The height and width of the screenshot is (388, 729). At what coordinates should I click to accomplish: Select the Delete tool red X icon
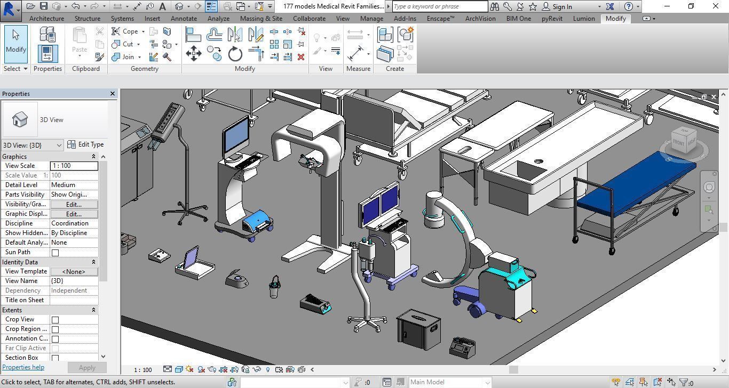click(302, 56)
